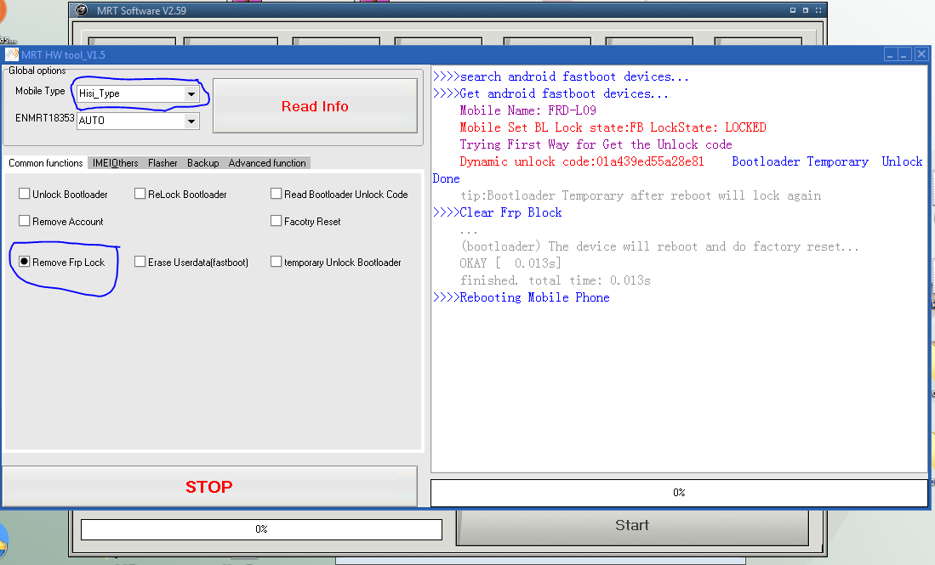
Task: Select the Remove Frp Lock option
Action: (25, 262)
